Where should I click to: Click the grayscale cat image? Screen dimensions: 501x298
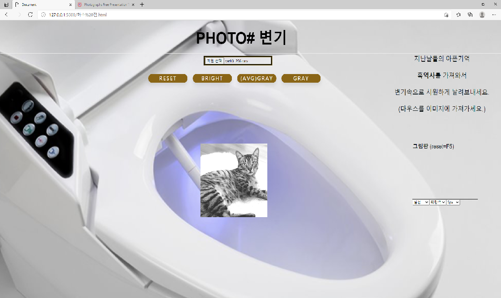[234, 180]
